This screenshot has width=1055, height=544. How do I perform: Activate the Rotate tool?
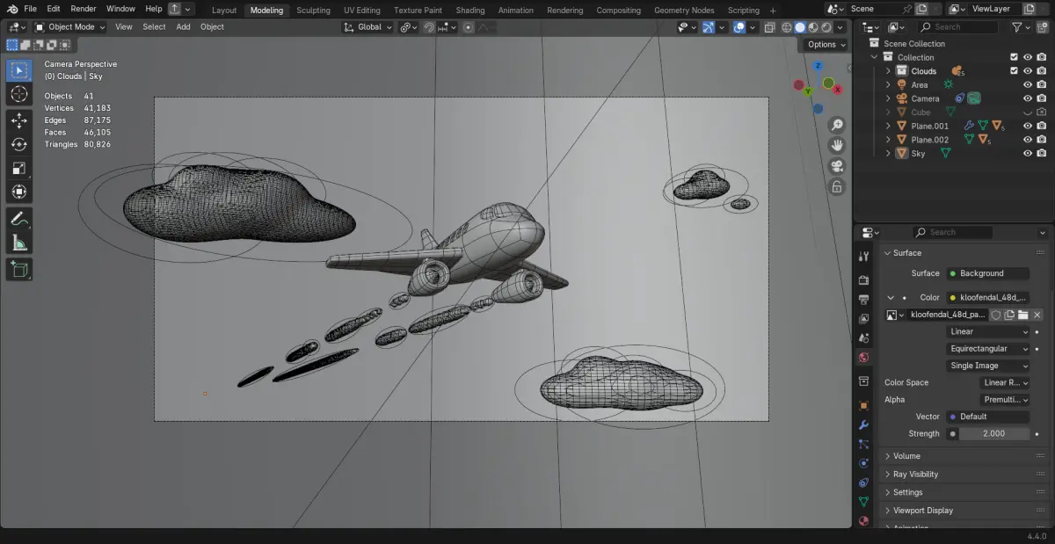click(x=19, y=145)
